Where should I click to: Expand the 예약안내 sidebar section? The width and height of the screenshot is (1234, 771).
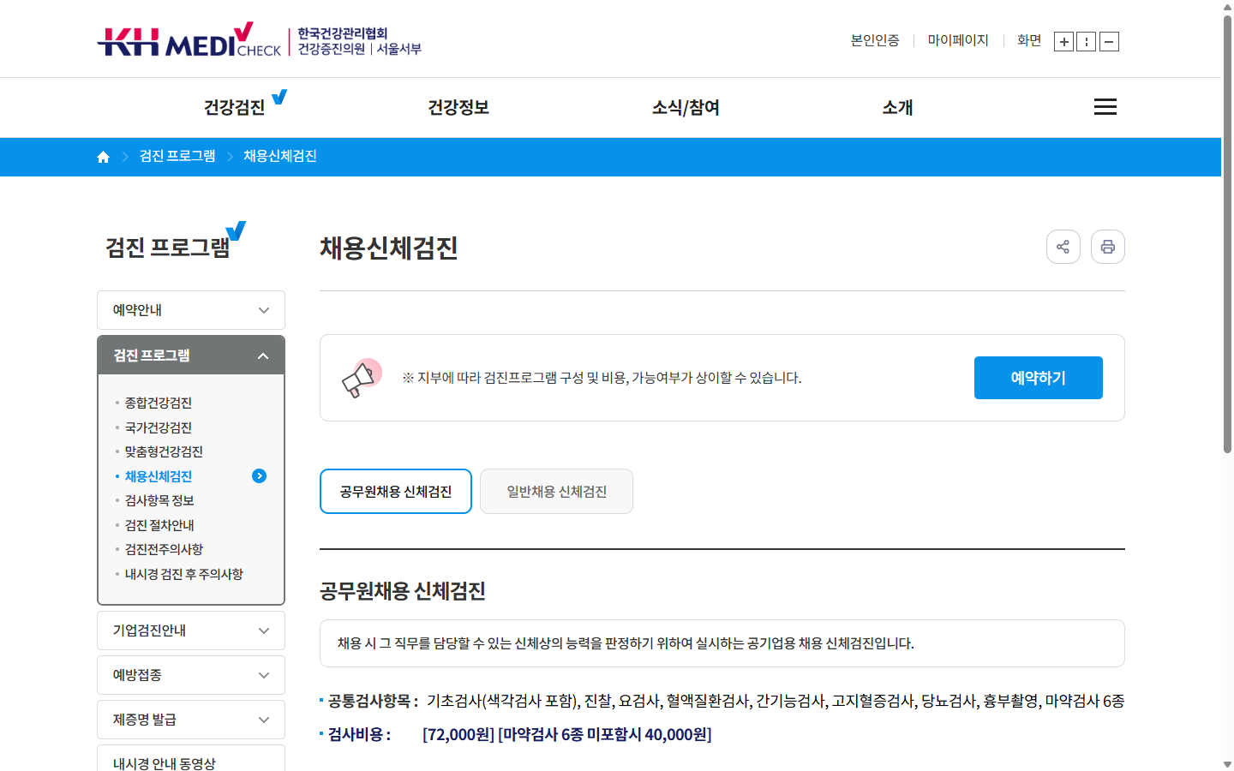[x=191, y=310]
